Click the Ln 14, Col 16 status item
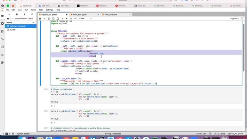Screen dimensions: 247x139 click(x=220, y=134)
